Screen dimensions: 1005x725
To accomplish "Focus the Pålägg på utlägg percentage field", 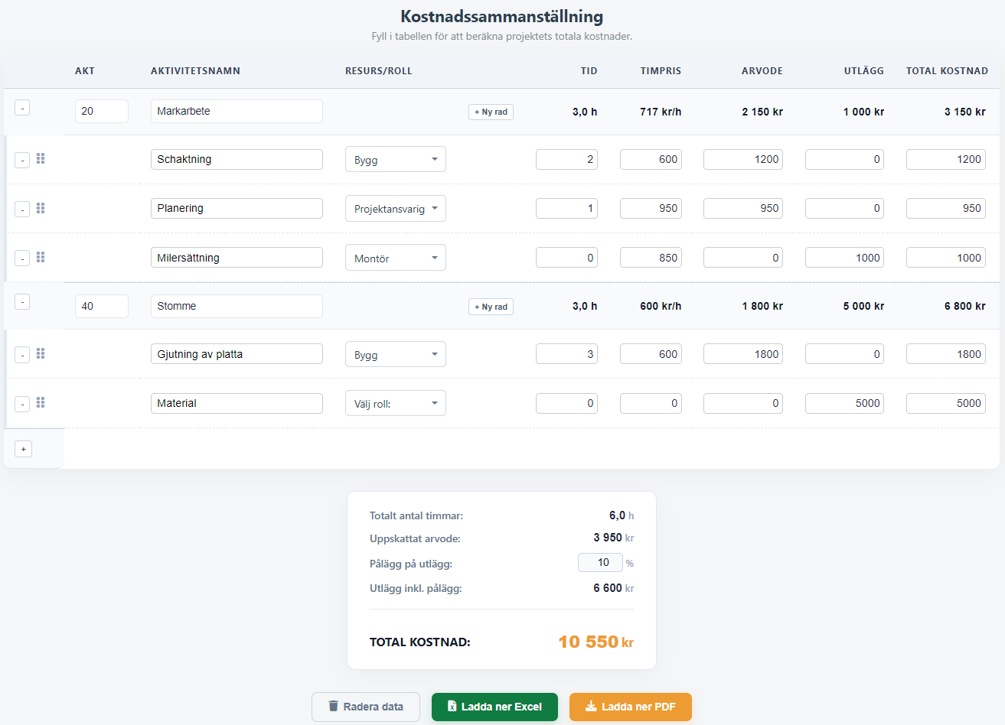I will [x=601, y=563].
